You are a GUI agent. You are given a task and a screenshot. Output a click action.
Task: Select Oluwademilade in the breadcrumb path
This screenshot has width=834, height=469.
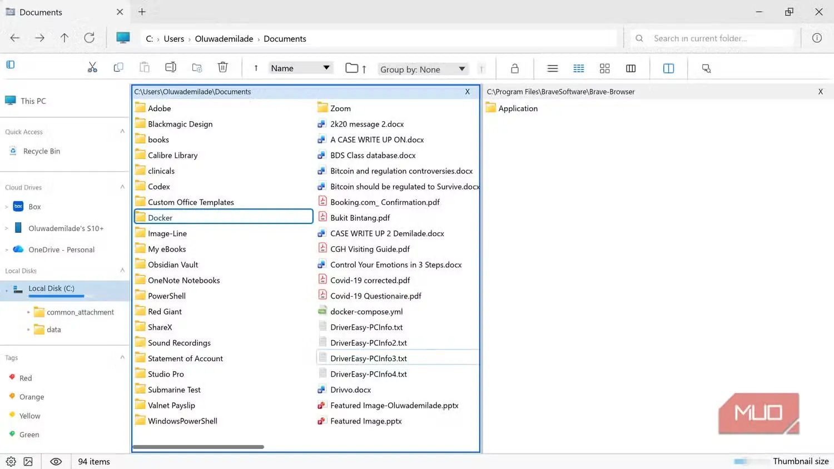pos(224,38)
